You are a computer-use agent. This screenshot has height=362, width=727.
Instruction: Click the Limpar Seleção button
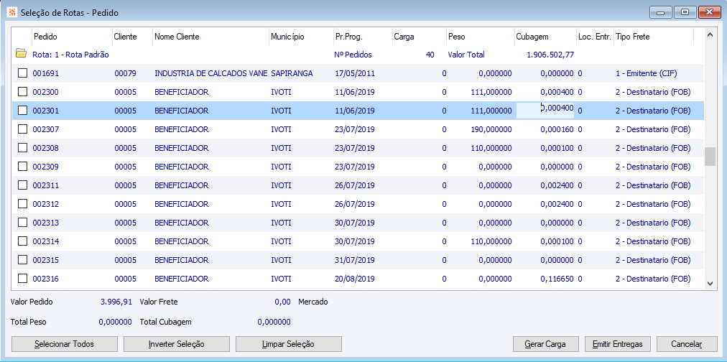pyautogui.click(x=288, y=344)
